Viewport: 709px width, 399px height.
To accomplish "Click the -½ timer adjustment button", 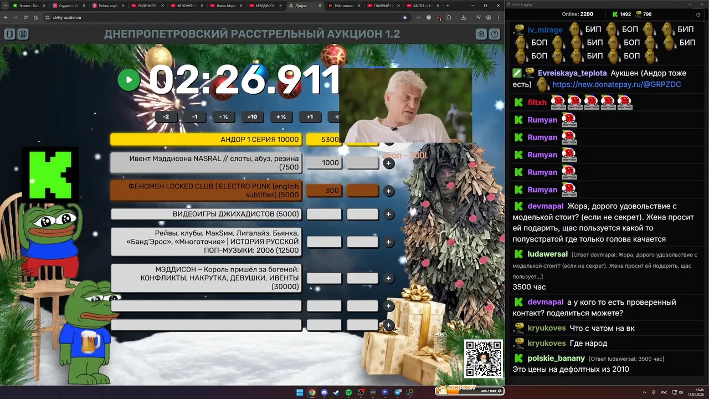I will (223, 117).
